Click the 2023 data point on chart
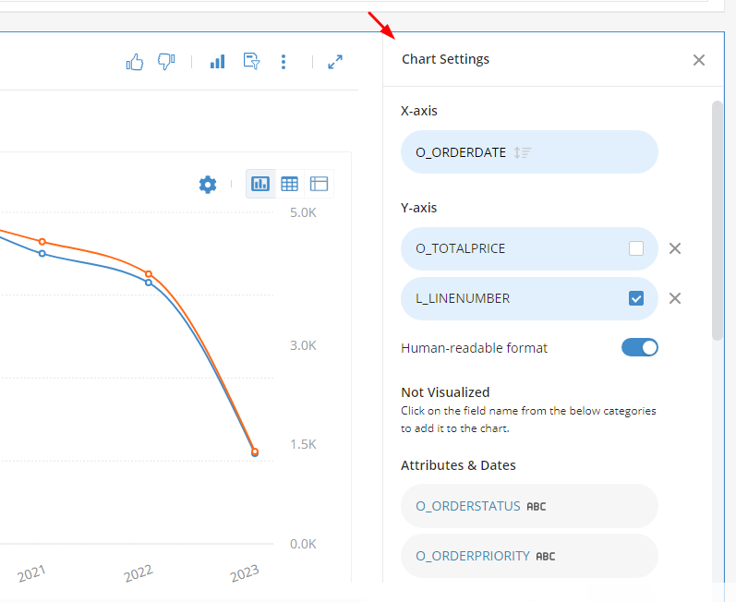This screenshot has height=602, width=736. (255, 452)
